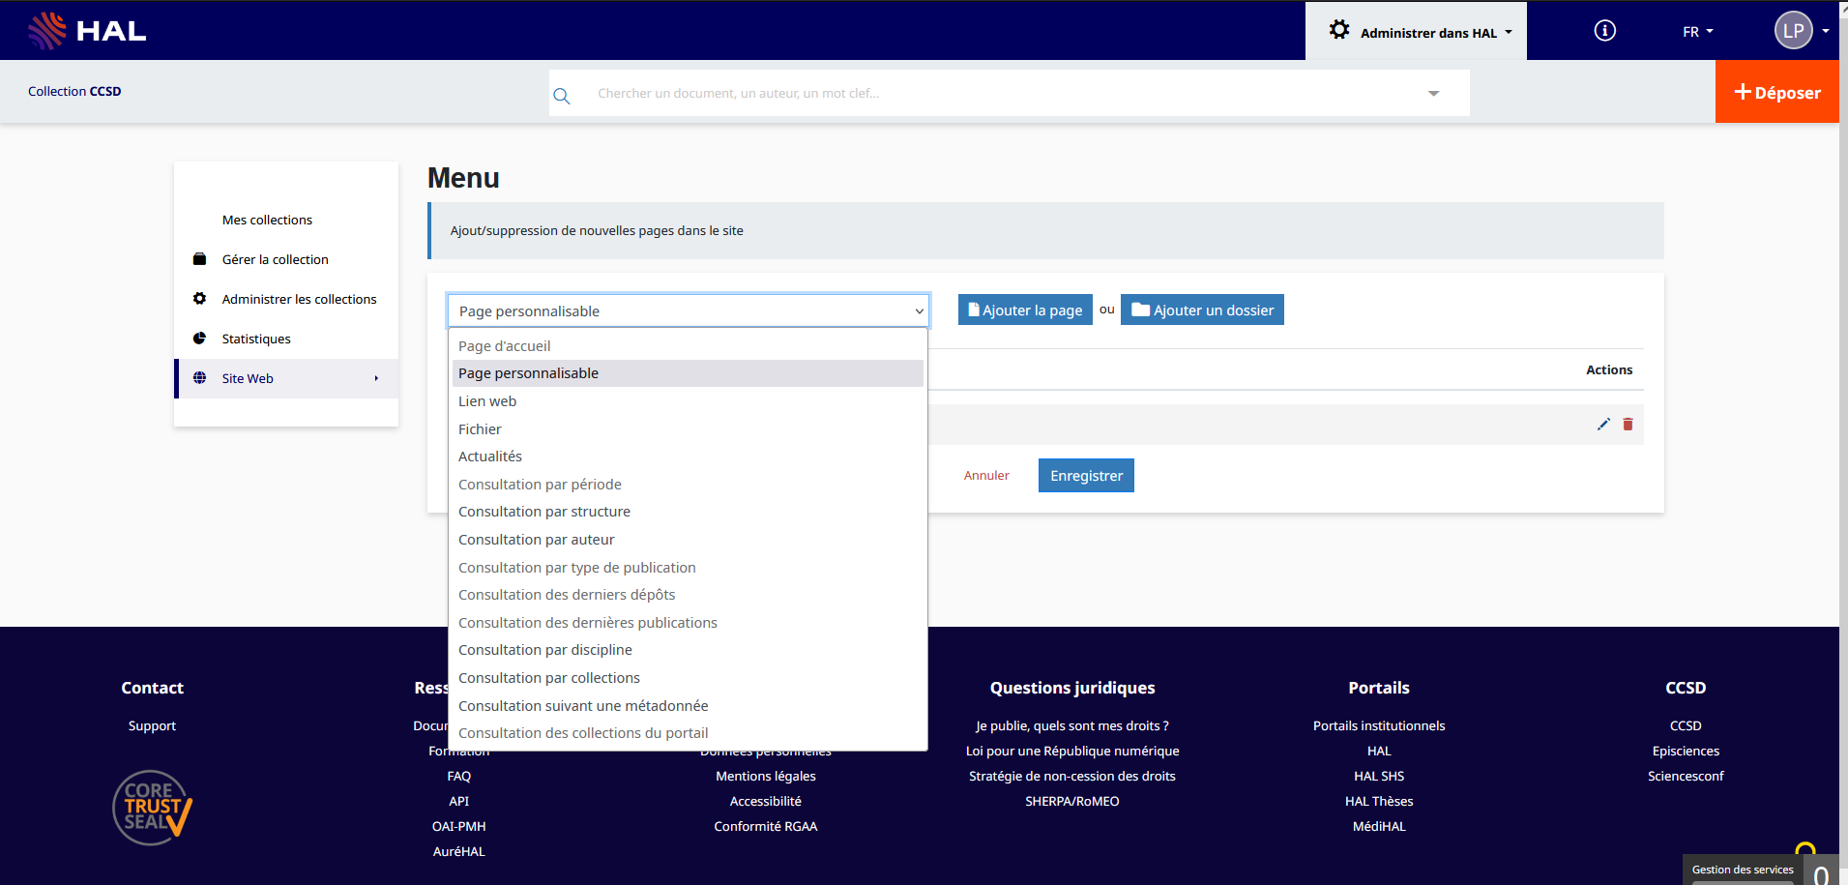This screenshot has height=885, width=1848.
Task: Click the orange Déposer button
Action: click(1776, 92)
